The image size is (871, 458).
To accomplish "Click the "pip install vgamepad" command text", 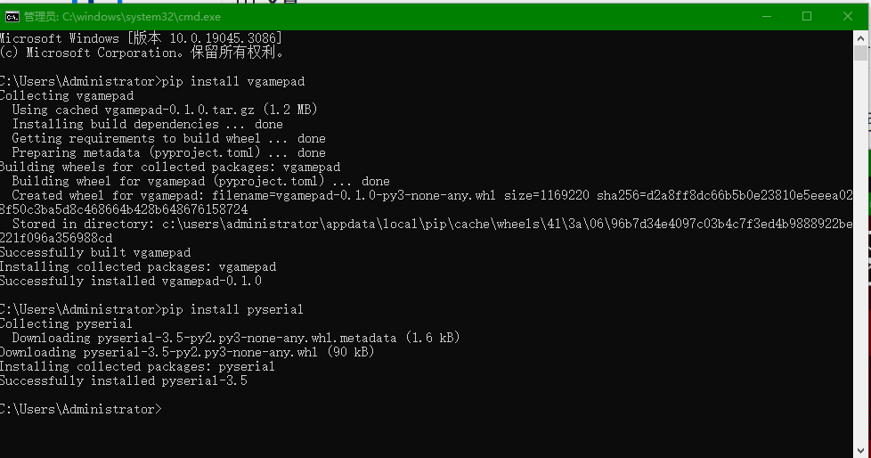I will pos(233,81).
